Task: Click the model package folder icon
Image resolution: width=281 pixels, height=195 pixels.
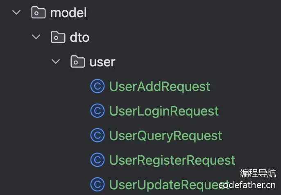Action: tap(39, 12)
